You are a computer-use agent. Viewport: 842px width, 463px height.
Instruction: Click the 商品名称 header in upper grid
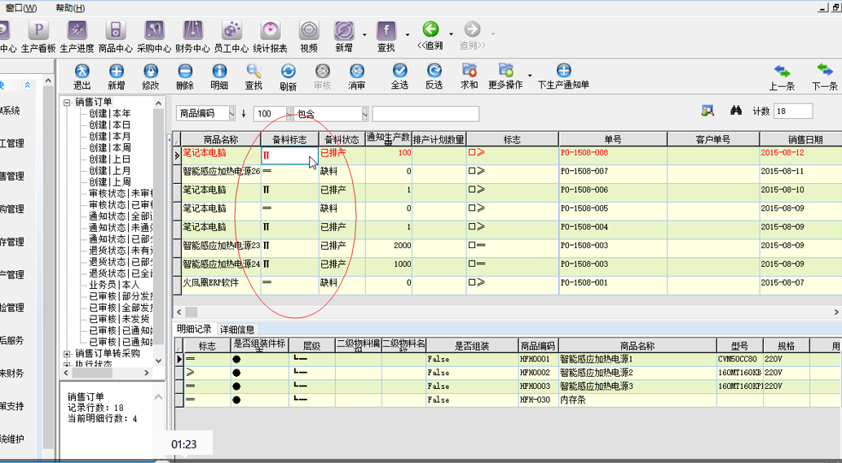pyautogui.click(x=221, y=139)
